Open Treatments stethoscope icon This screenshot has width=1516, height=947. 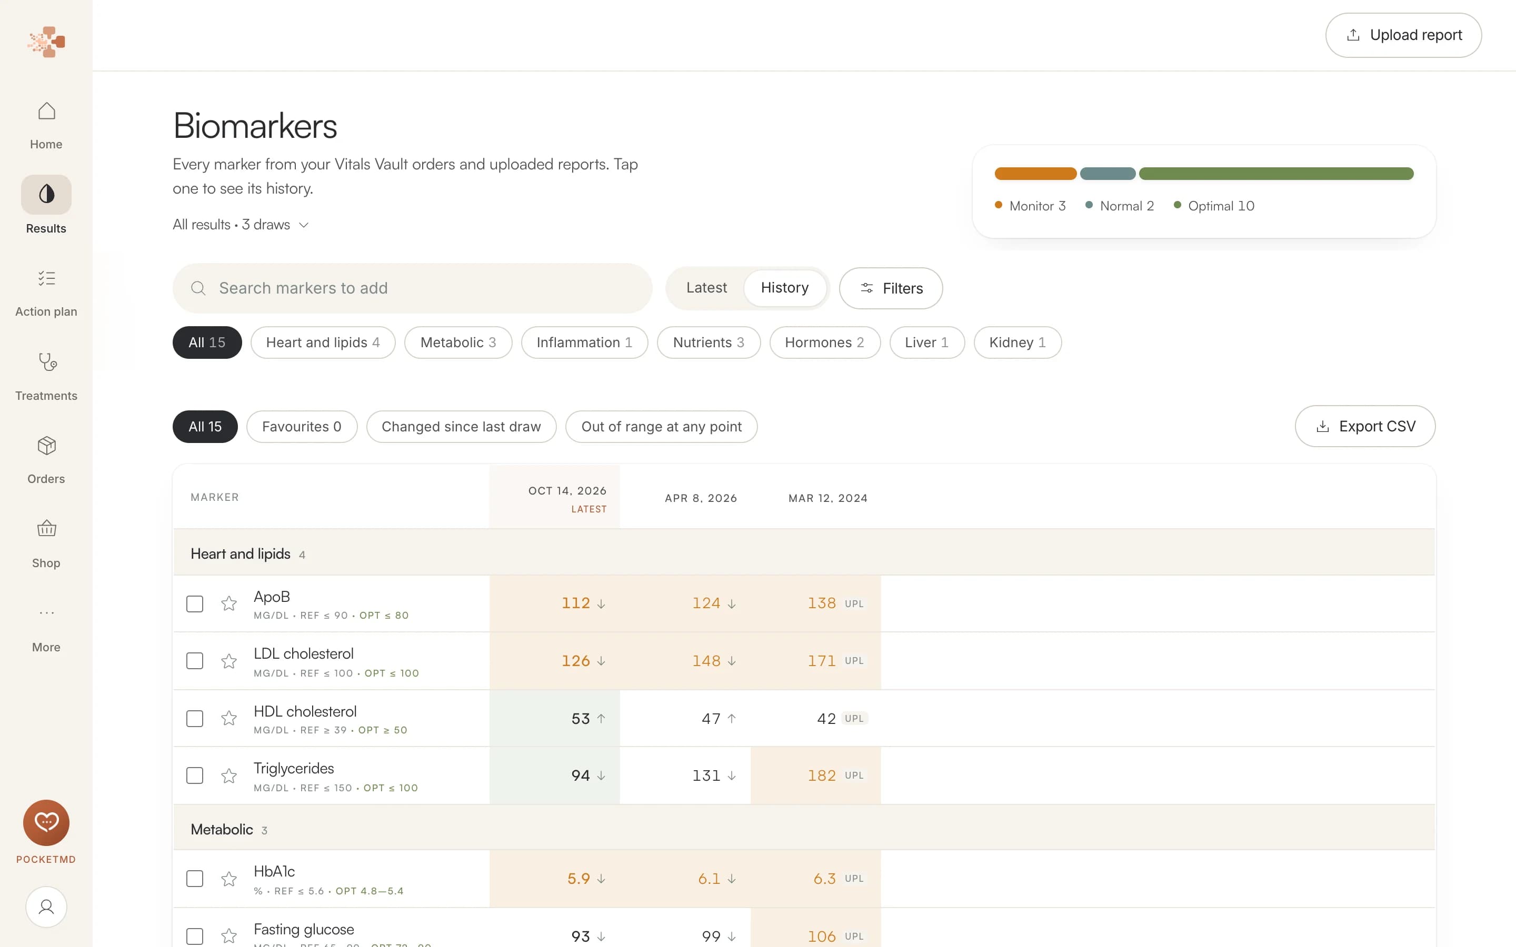pyautogui.click(x=46, y=362)
